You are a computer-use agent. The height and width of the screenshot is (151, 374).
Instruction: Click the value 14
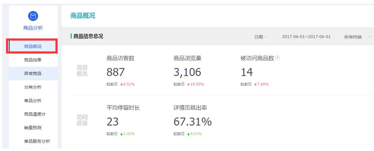(247, 72)
